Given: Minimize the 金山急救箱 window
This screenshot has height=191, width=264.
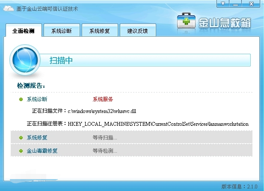Looking at the screenshot, I should point(235,4).
